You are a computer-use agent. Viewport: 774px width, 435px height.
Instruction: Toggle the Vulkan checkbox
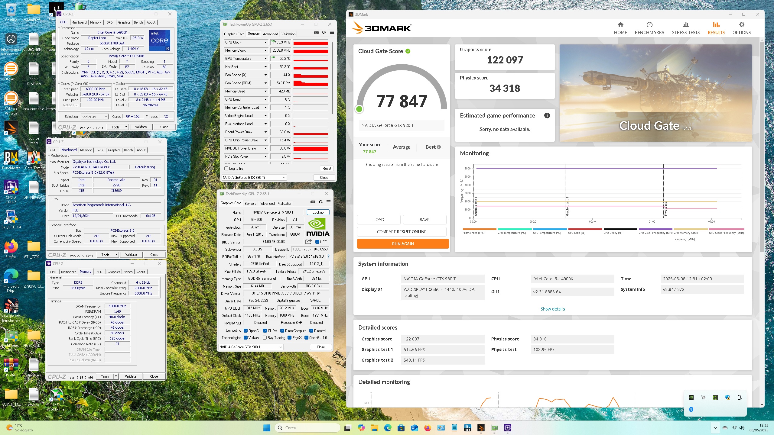(x=246, y=338)
